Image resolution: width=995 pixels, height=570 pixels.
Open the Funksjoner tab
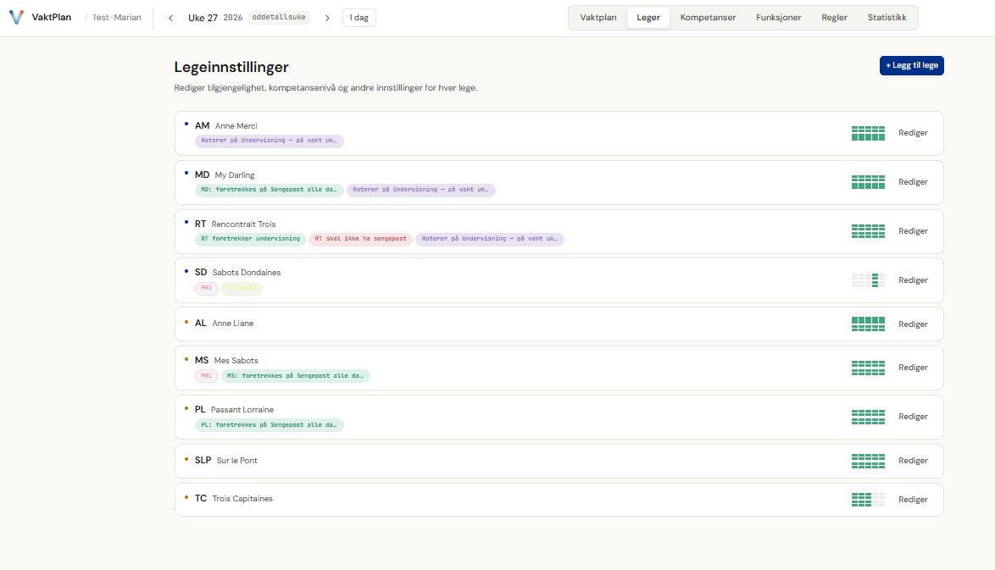point(778,18)
